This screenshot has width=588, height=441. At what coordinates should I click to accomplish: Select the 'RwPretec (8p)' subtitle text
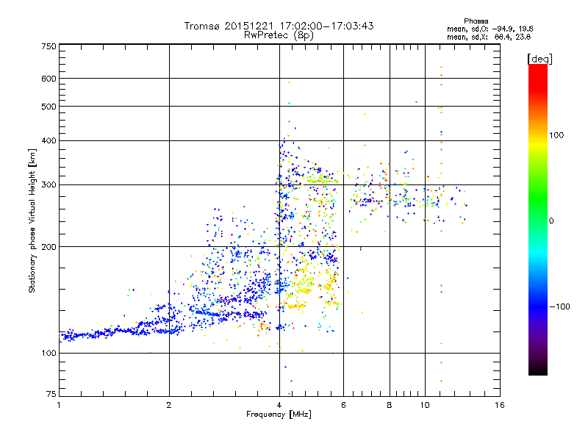(279, 35)
